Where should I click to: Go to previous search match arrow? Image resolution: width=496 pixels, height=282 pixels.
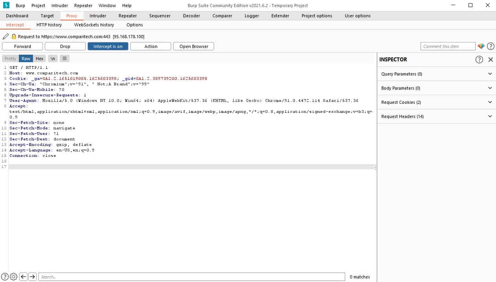click(x=24, y=276)
